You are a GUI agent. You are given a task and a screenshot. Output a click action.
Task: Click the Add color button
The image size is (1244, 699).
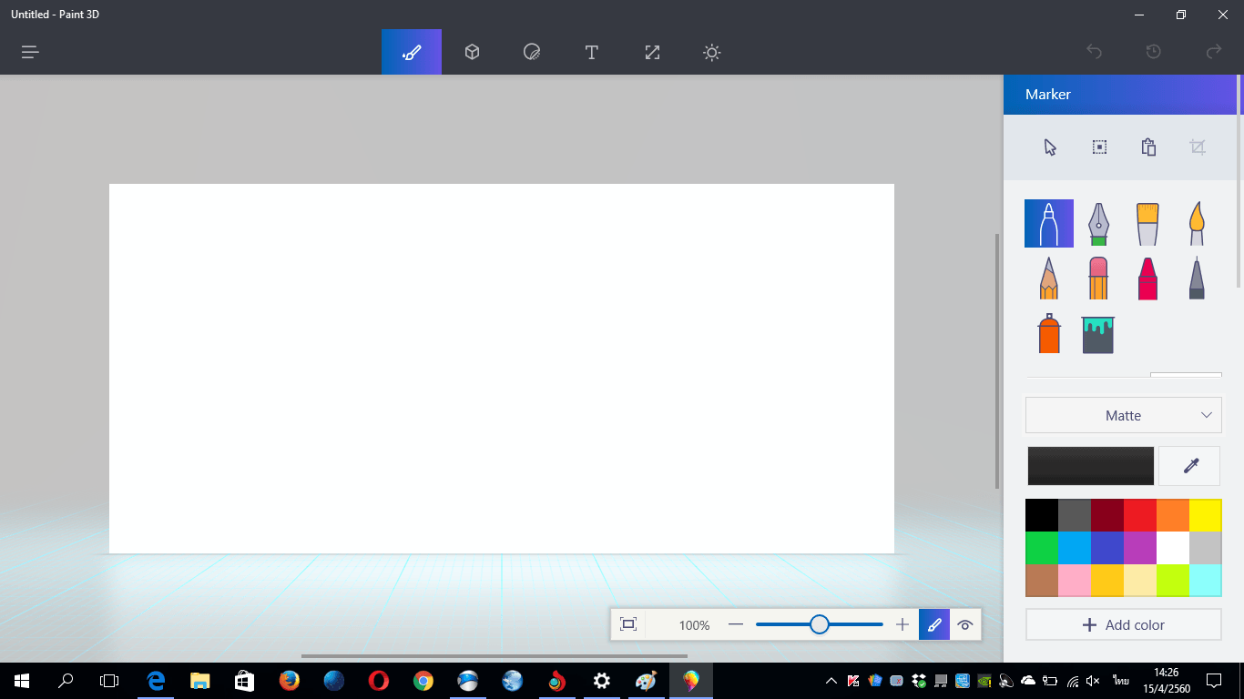1123,625
